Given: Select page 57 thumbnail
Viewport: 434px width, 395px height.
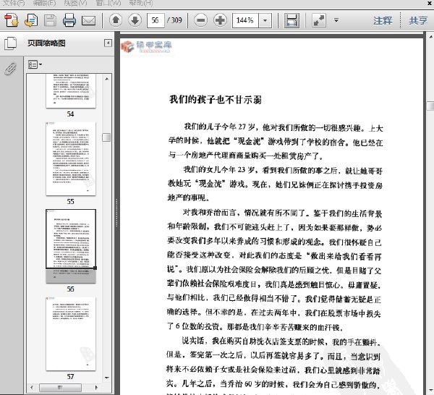Looking at the screenshot, I should pos(71,334).
